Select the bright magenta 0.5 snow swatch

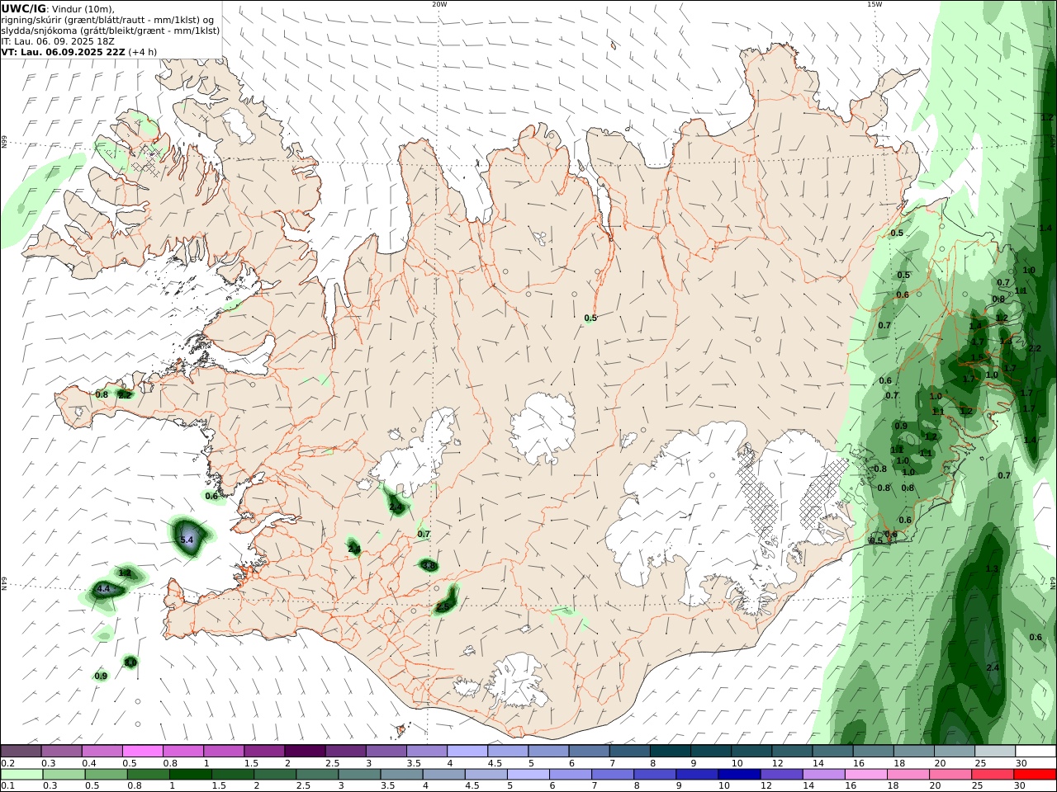[x=143, y=752]
